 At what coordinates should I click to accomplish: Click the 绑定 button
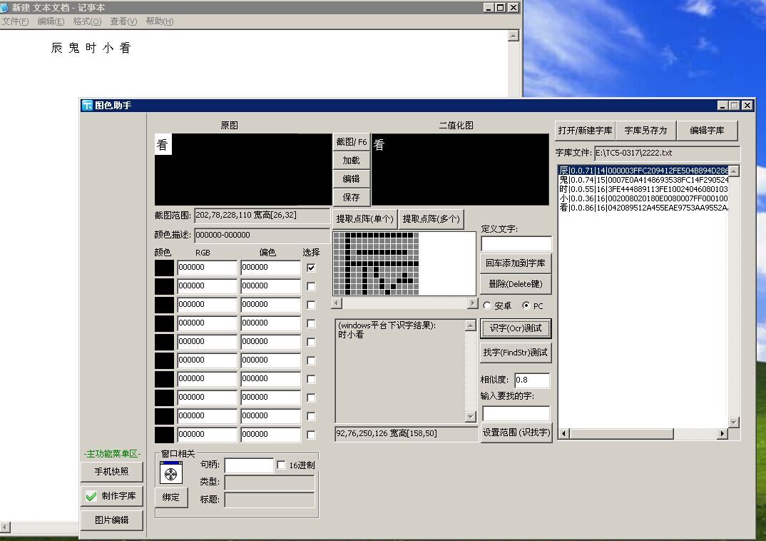point(171,497)
